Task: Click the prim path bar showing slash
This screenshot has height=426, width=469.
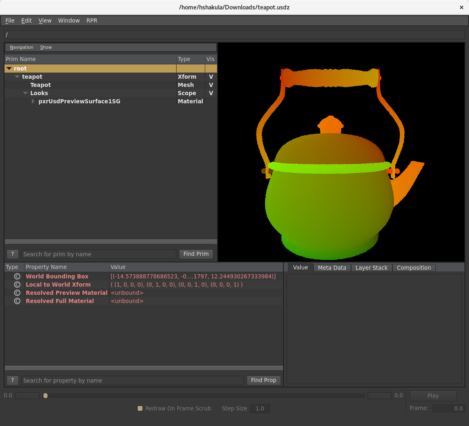Action: (x=234, y=34)
